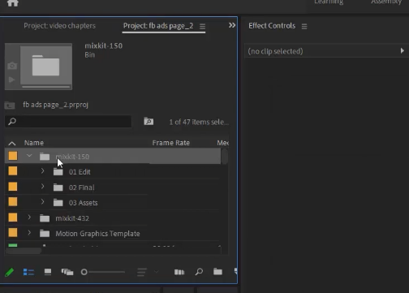This screenshot has height=293, width=409.
Task: Click the Find magnifier icon in footer
Action: (x=199, y=272)
